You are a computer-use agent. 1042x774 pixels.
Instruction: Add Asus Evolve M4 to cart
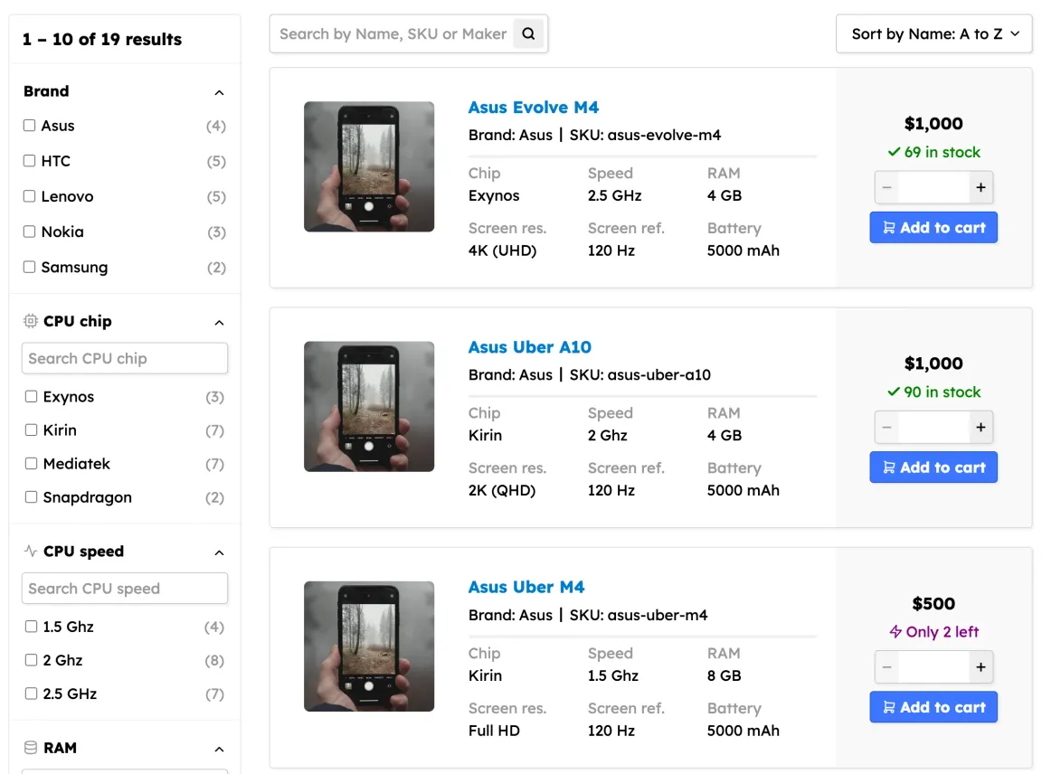point(933,228)
